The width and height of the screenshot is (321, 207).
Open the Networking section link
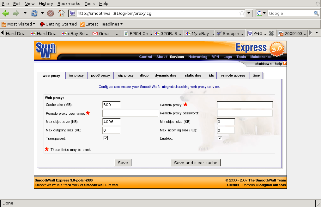[198, 57]
